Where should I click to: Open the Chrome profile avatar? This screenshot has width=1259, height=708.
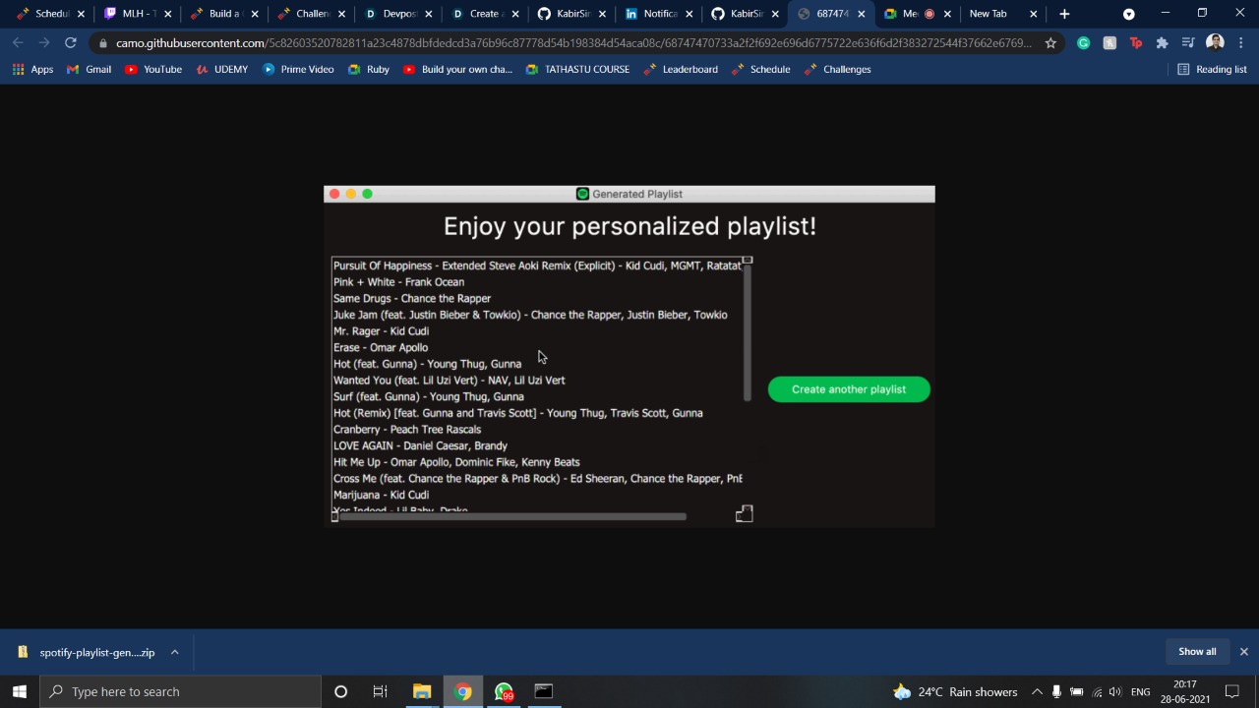[1215, 43]
